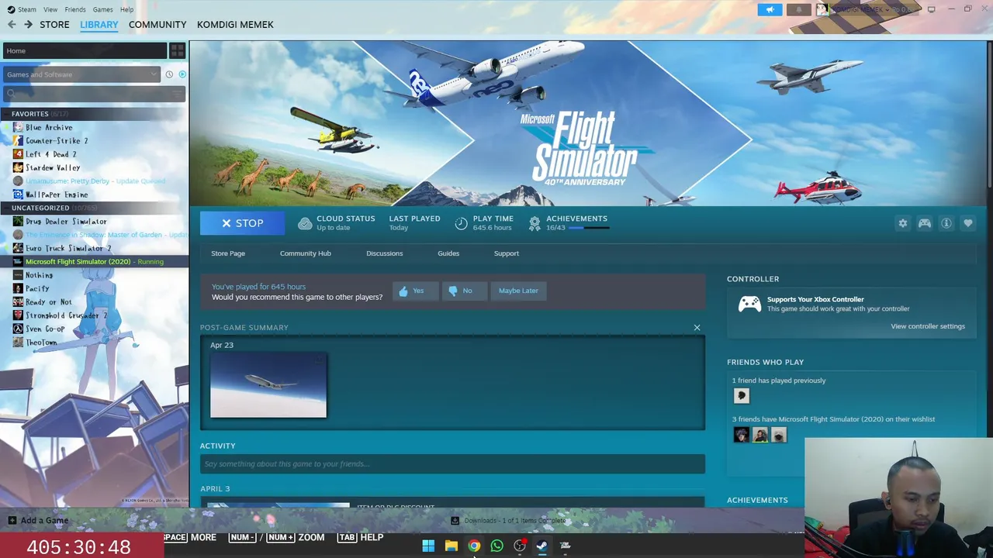Open the notifications bell

[x=799, y=9]
